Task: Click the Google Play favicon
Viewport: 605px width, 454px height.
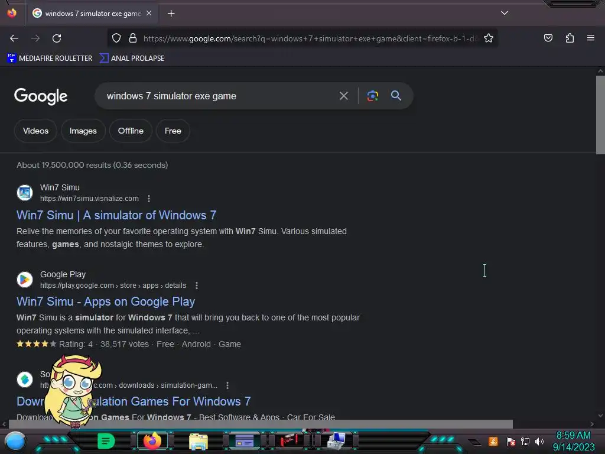Action: (x=25, y=280)
